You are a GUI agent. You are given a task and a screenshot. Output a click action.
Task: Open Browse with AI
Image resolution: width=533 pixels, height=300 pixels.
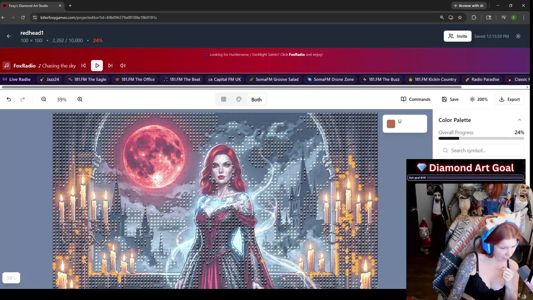(x=468, y=6)
